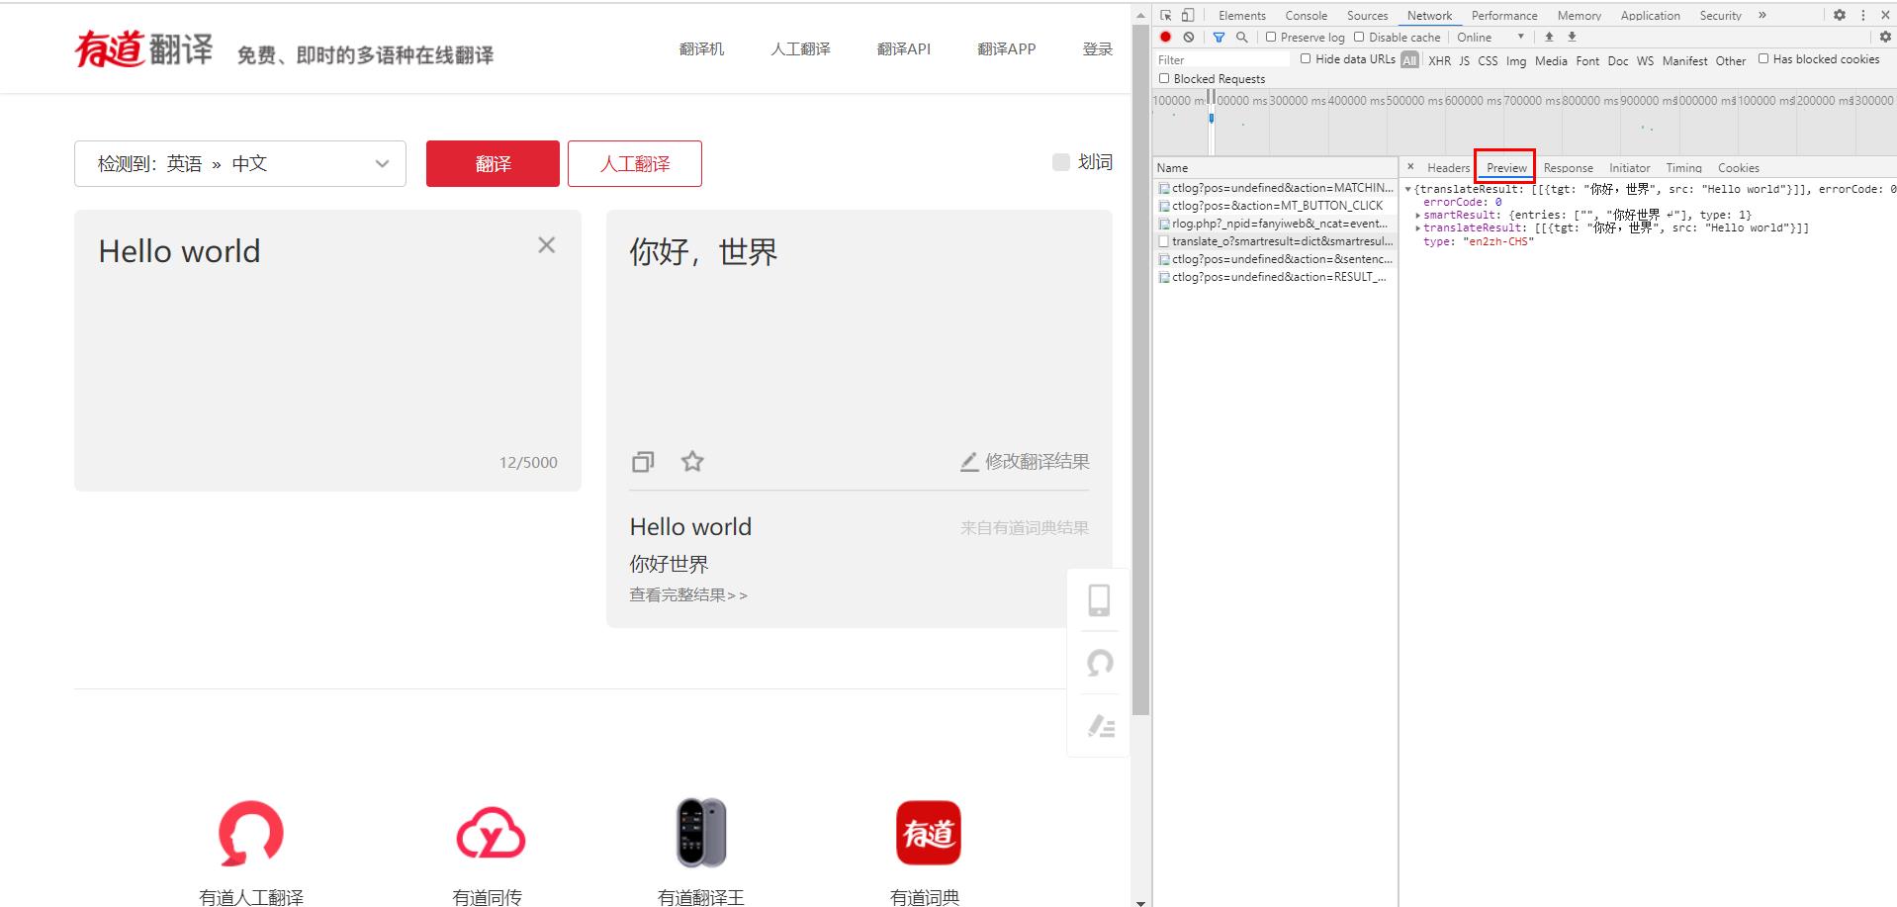Open the DevTools three-dot customize menu

point(1863,15)
